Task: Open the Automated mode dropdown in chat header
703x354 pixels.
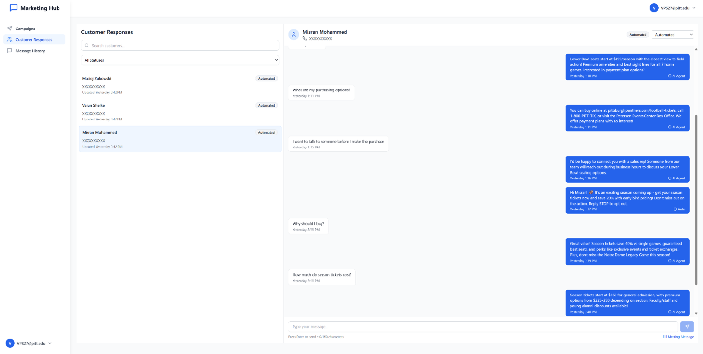Action: 673,35
